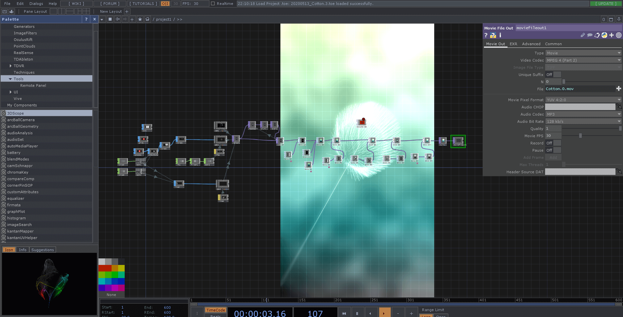Open the Suggestions tab below the palette
The width and height of the screenshot is (623, 317).
coord(43,250)
